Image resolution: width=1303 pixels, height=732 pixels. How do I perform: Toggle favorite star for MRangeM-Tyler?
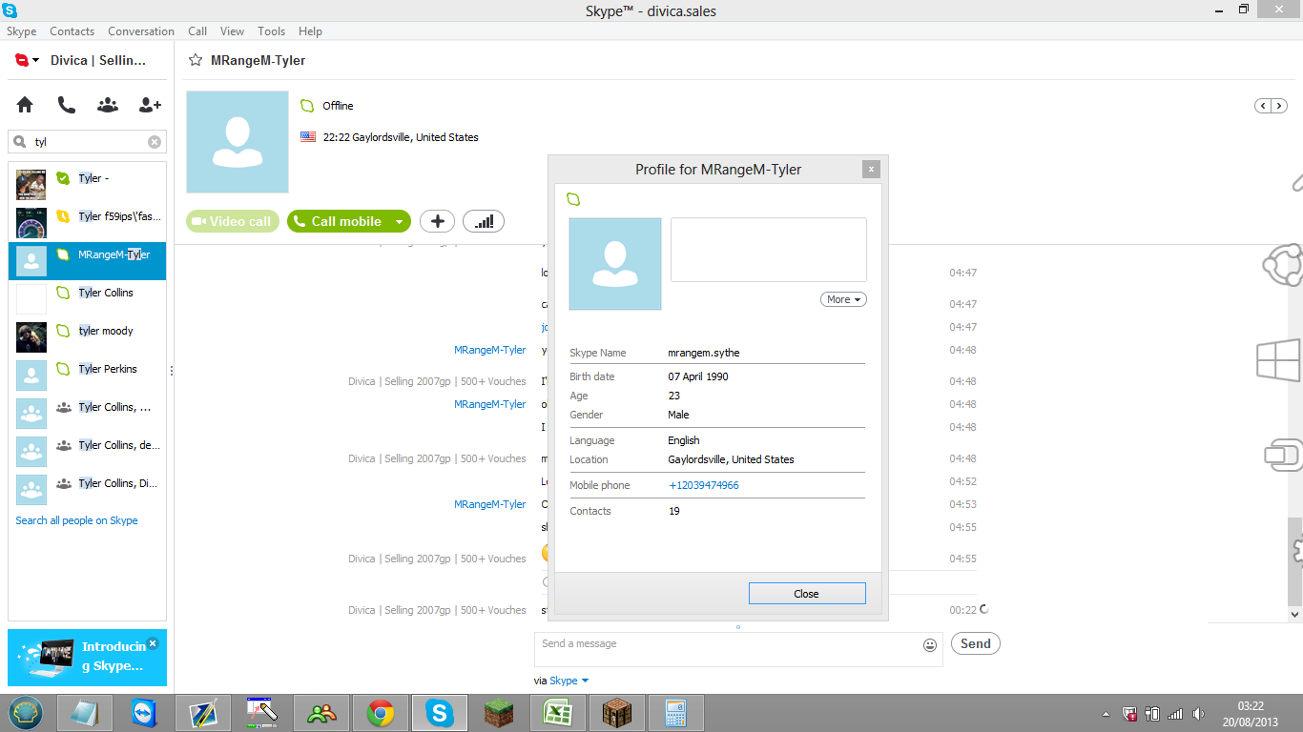point(196,60)
